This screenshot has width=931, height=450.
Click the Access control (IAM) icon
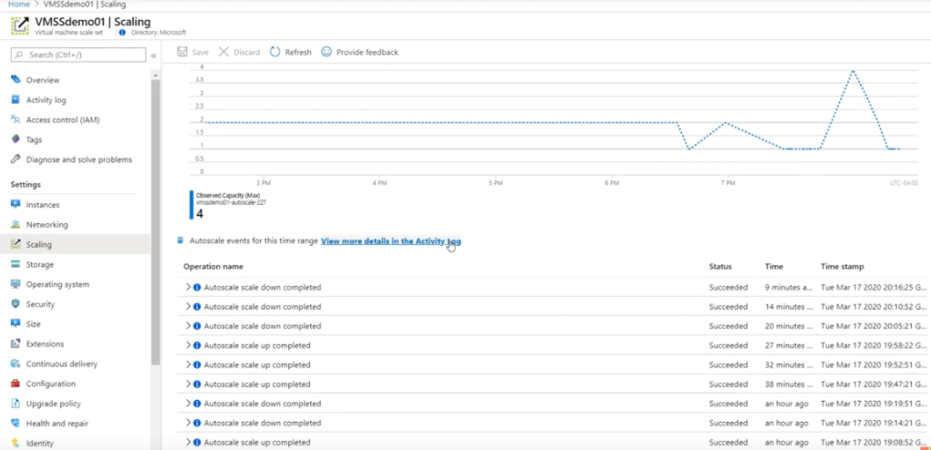tap(15, 120)
